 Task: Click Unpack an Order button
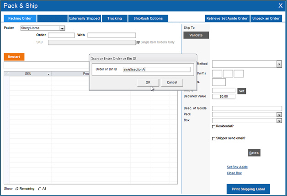pyautogui.click(x=267, y=18)
